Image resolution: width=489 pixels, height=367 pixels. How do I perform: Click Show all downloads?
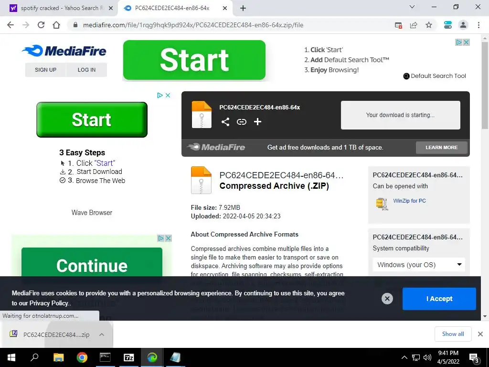tap(453, 334)
